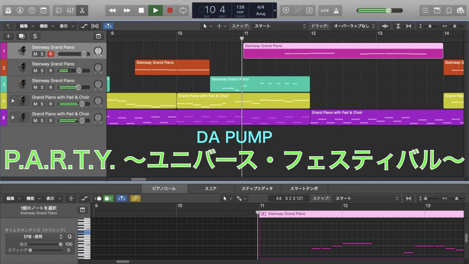Click the global Solo S track header button

pos(35,36)
